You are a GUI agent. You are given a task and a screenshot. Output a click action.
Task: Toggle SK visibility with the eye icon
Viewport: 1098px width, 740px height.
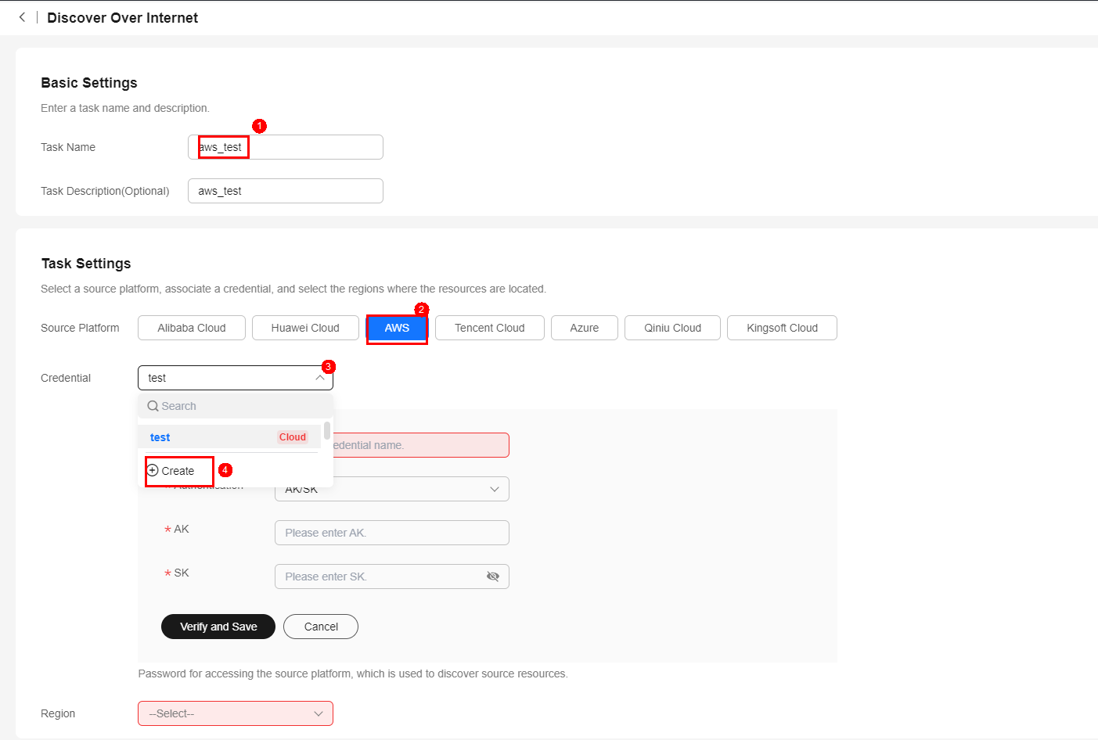492,577
